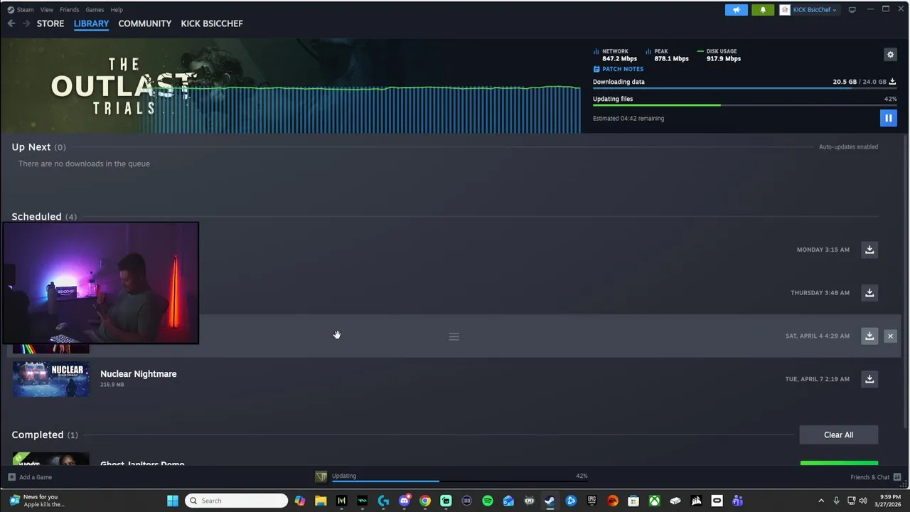Switch to the LIBRARY tab
The image size is (910, 512).
click(91, 23)
